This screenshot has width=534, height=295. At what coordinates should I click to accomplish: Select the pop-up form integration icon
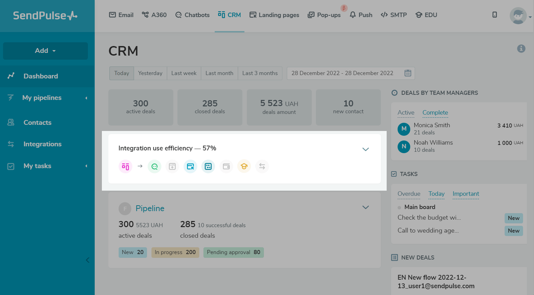172,166
